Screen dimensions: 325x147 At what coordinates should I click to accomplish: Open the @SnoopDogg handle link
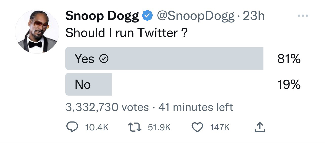[x=195, y=16]
